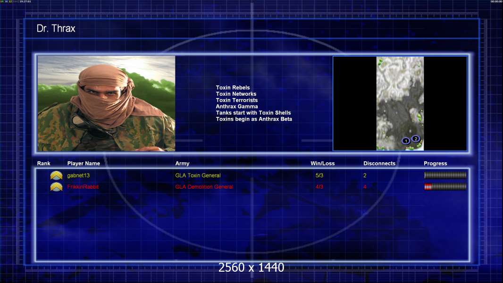Click gabnet13's rank chevron icon
Screen dimensions: 503x283
tap(56, 175)
